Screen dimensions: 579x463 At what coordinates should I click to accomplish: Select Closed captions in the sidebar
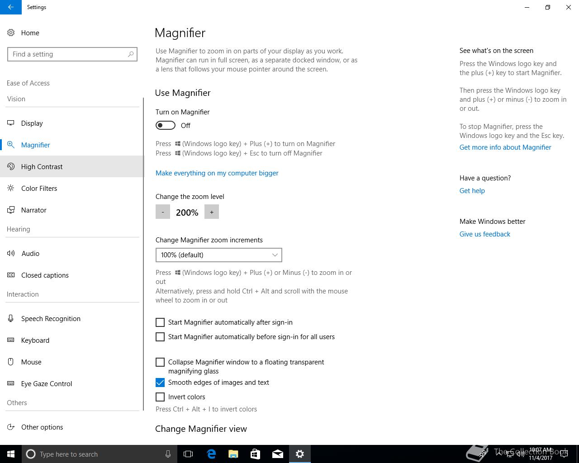coord(71,275)
